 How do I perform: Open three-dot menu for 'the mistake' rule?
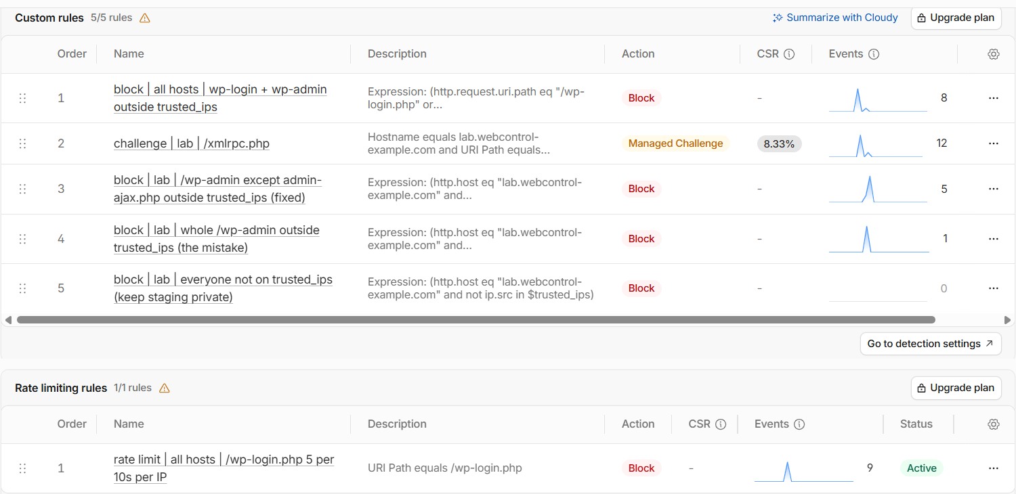[994, 239]
